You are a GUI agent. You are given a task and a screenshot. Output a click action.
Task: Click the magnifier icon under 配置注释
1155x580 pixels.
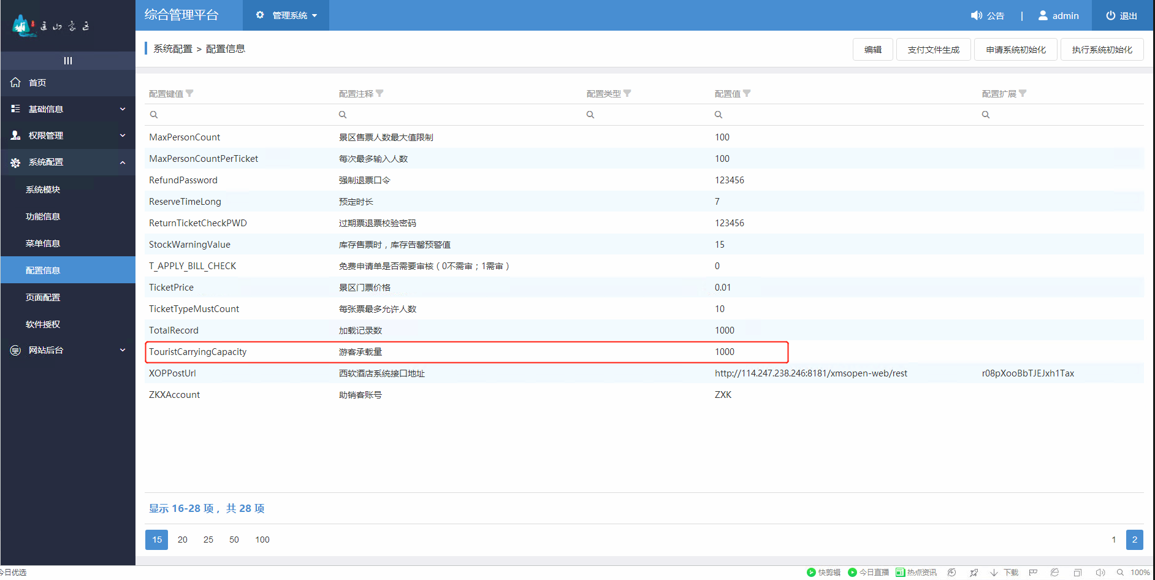tap(342, 114)
